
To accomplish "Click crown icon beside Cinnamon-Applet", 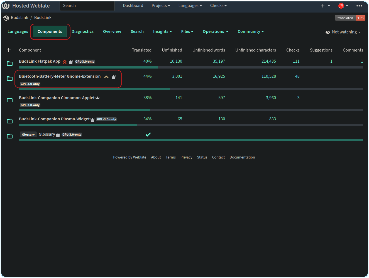I will [x=97, y=98].
